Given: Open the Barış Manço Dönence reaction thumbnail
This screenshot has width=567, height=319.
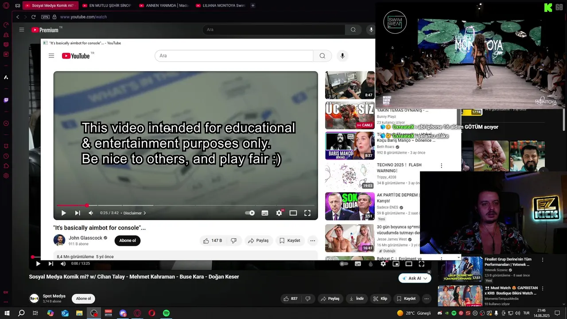Looking at the screenshot, I should click(x=350, y=146).
